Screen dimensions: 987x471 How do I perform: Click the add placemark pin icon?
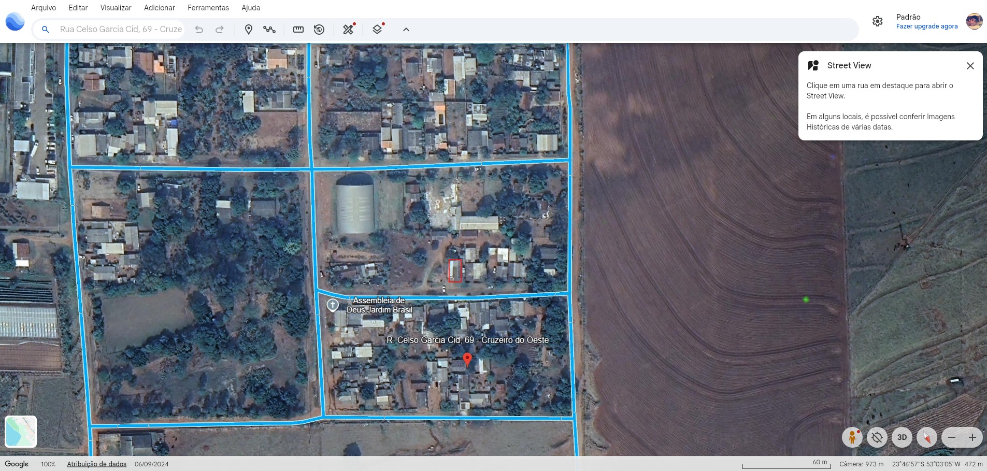pyautogui.click(x=249, y=30)
